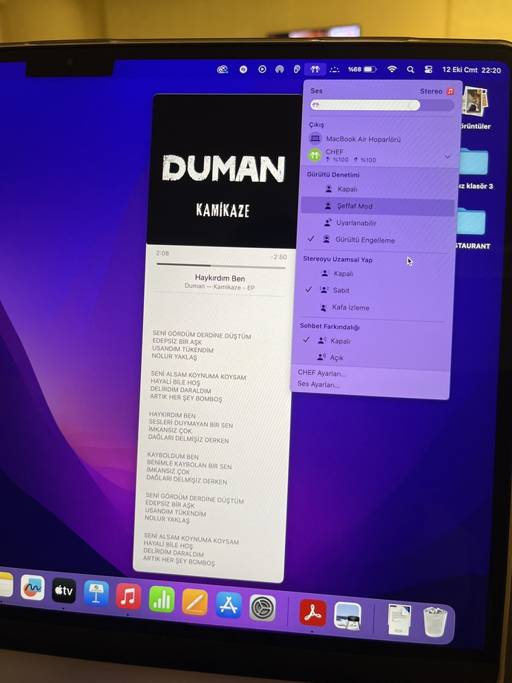Select Gürültü Engelleme mode
Viewport: 512px width, 683px height.
pos(376,240)
